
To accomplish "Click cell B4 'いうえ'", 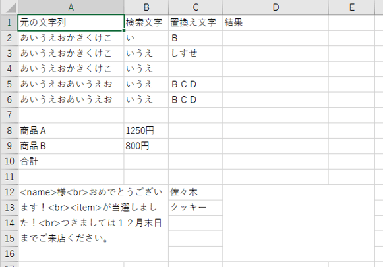I will (146, 68).
